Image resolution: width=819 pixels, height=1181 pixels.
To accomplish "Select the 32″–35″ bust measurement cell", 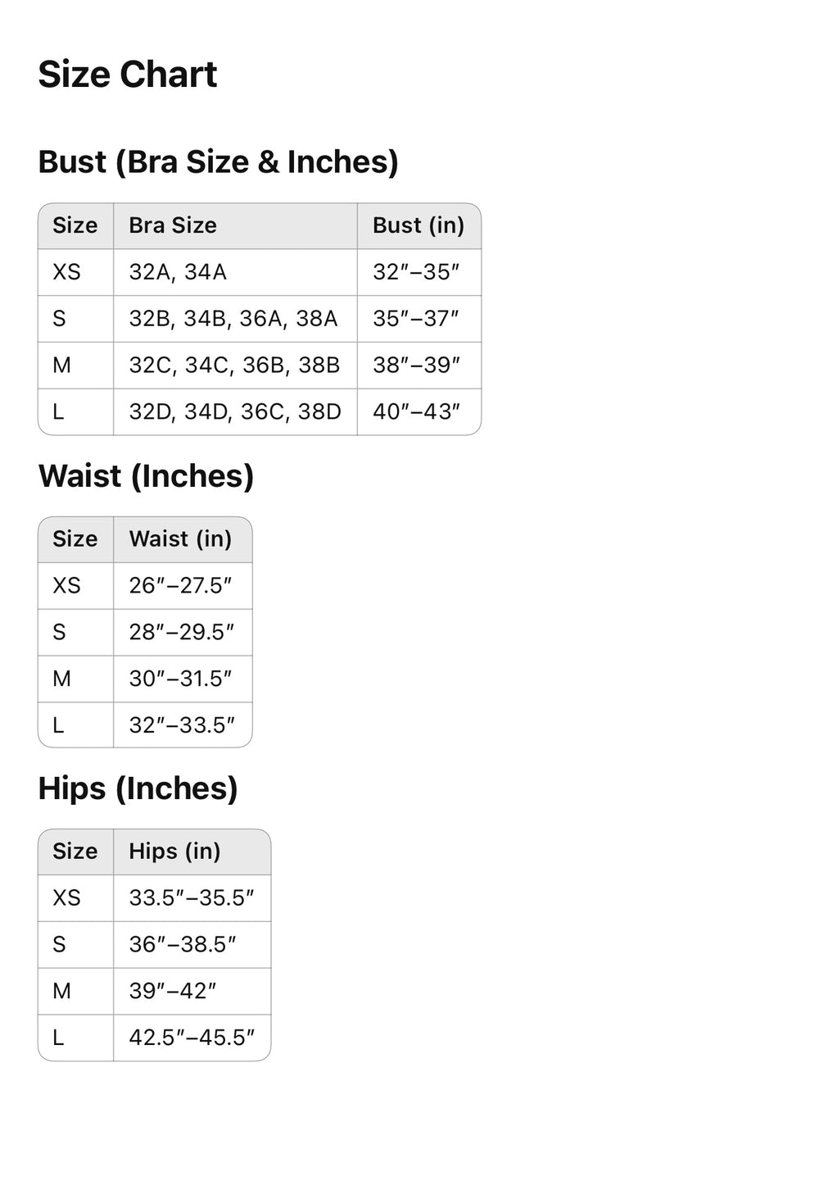I will coord(416,272).
